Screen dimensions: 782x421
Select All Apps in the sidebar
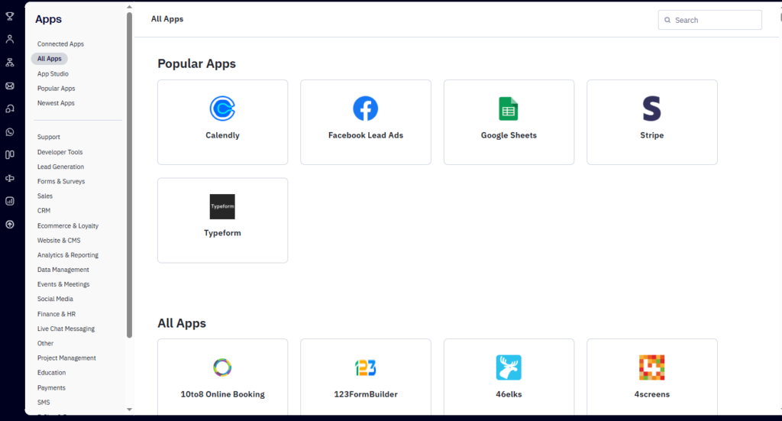click(x=50, y=59)
